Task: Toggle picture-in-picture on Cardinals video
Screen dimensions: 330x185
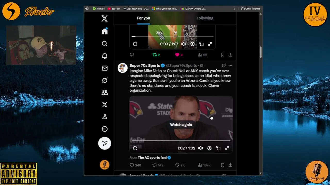Action: point(218,148)
